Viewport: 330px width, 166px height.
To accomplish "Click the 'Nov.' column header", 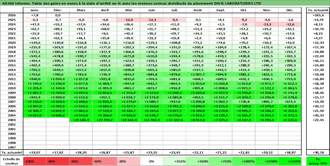I will 267,10.
